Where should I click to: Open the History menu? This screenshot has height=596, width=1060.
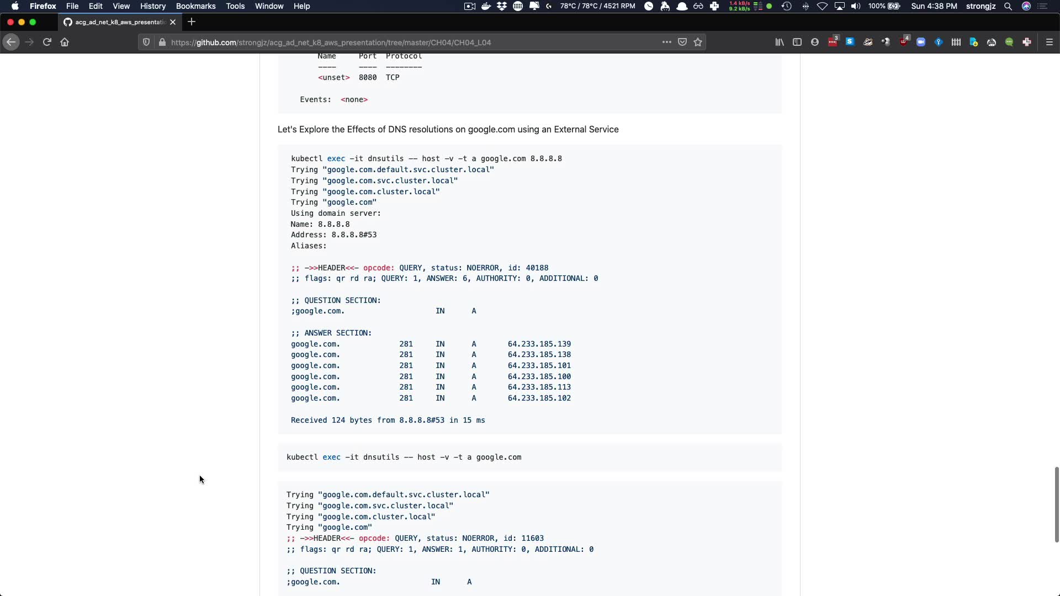[x=152, y=6]
